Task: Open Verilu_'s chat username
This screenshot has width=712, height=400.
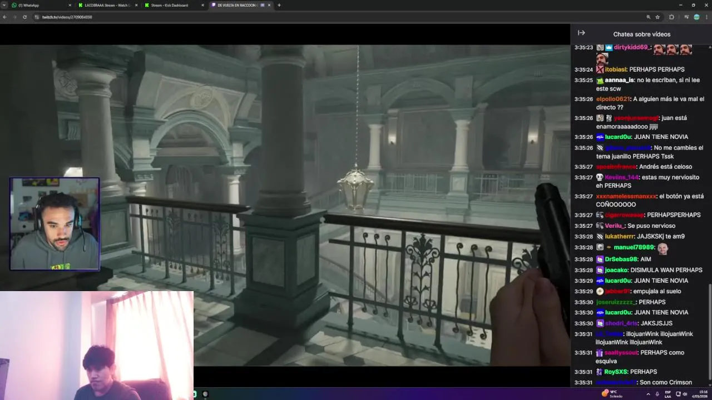Action: (x=615, y=226)
